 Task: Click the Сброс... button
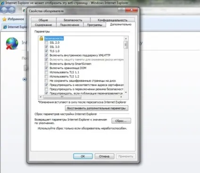121,121
